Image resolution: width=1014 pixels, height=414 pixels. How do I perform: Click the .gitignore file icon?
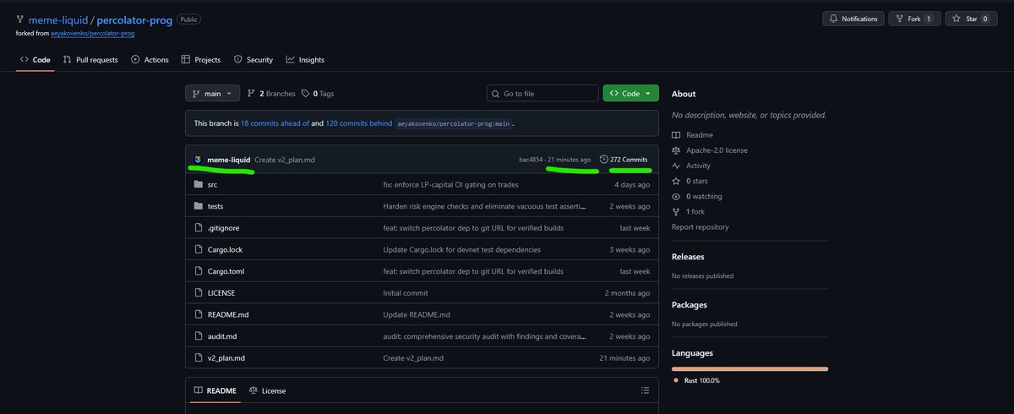[x=199, y=228]
